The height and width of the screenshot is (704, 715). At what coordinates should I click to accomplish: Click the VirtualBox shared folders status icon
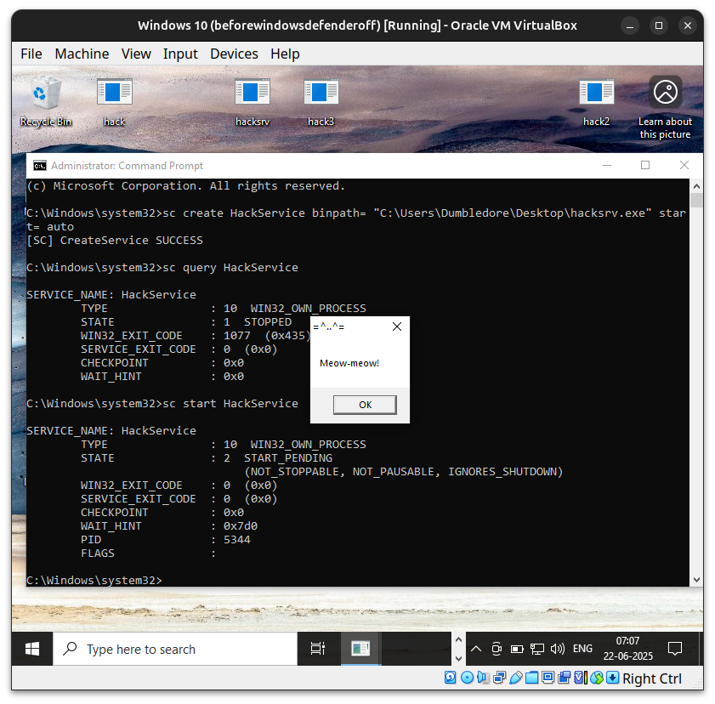tap(531, 678)
